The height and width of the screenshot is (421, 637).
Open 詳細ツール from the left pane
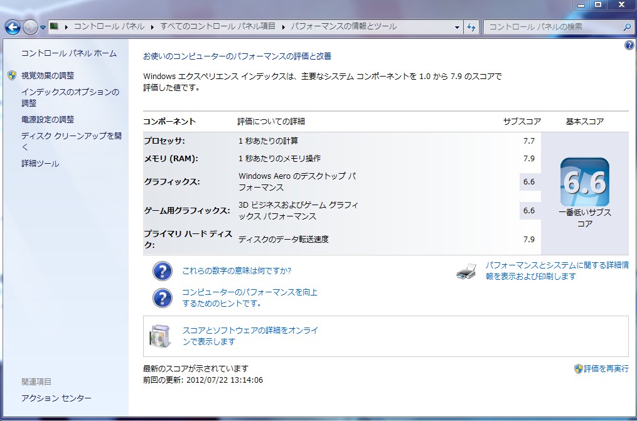click(x=40, y=164)
